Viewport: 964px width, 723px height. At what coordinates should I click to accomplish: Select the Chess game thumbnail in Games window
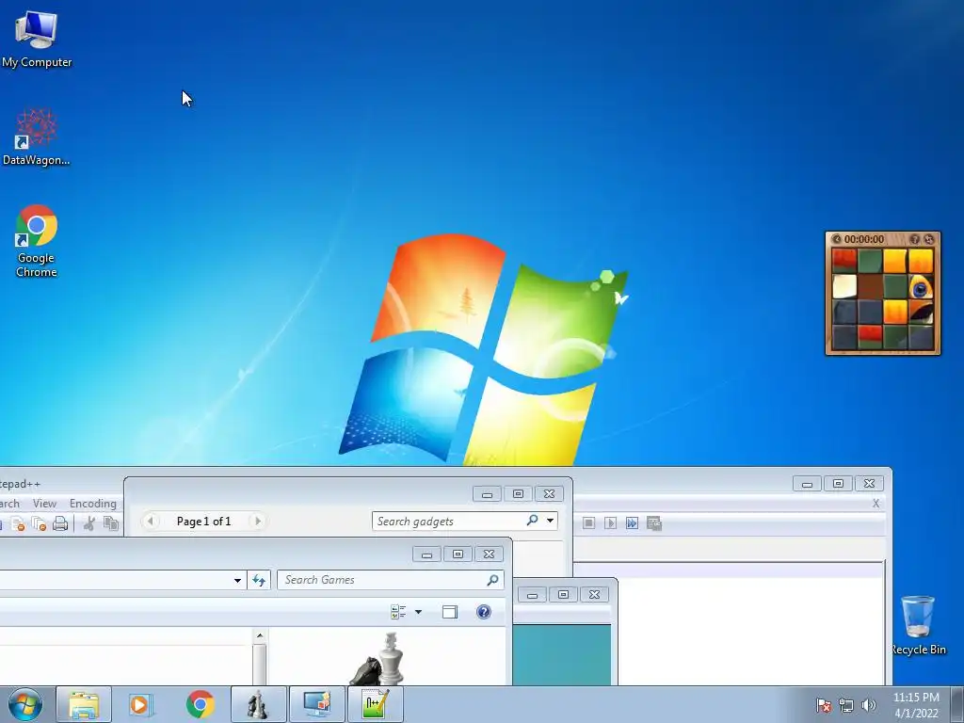pyautogui.click(x=378, y=660)
